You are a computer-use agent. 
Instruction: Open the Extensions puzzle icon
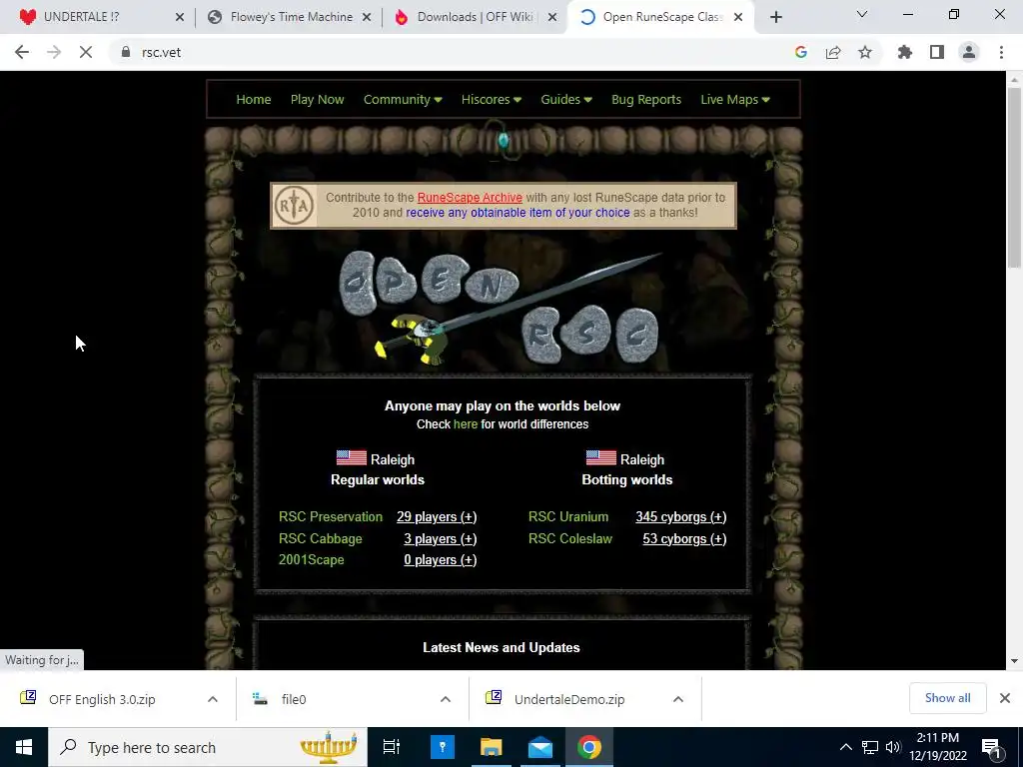[905, 52]
